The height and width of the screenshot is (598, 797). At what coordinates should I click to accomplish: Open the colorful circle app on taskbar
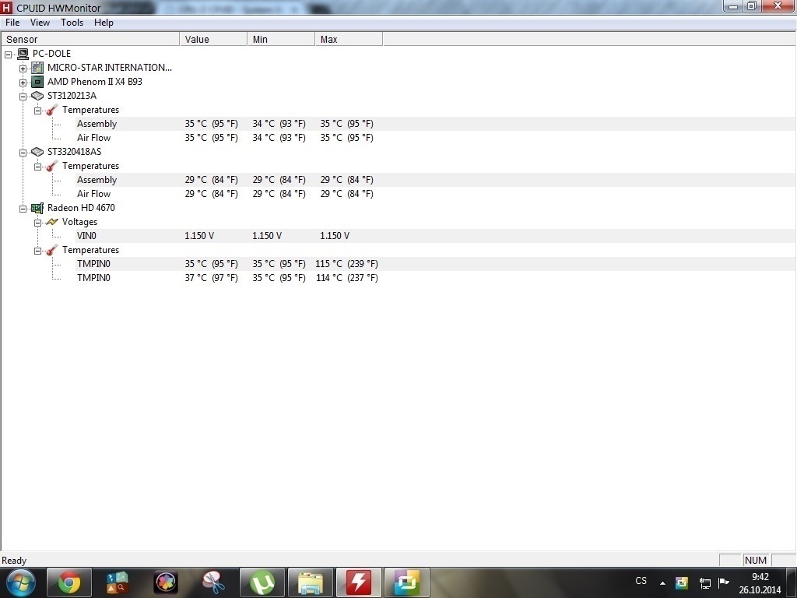tap(166, 582)
